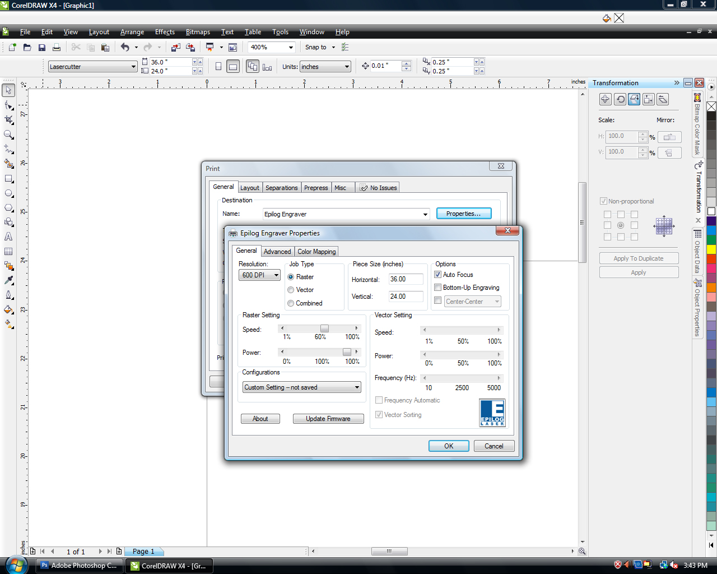This screenshot has width=717, height=574.
Task: Select the Ellipse tool
Action: coord(8,193)
